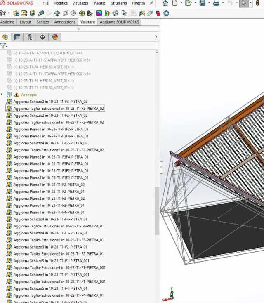Image resolution: width=264 pixels, height=303 pixels.
Task: Click the Interference Detection icon
Action: (16, 13)
